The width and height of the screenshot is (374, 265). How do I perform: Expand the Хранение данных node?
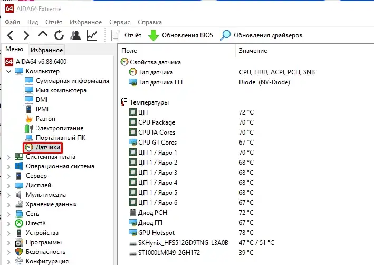[9, 205]
